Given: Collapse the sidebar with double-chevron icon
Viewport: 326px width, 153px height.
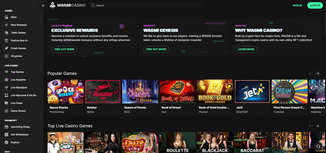Looking at the screenshot, I should (43, 5).
